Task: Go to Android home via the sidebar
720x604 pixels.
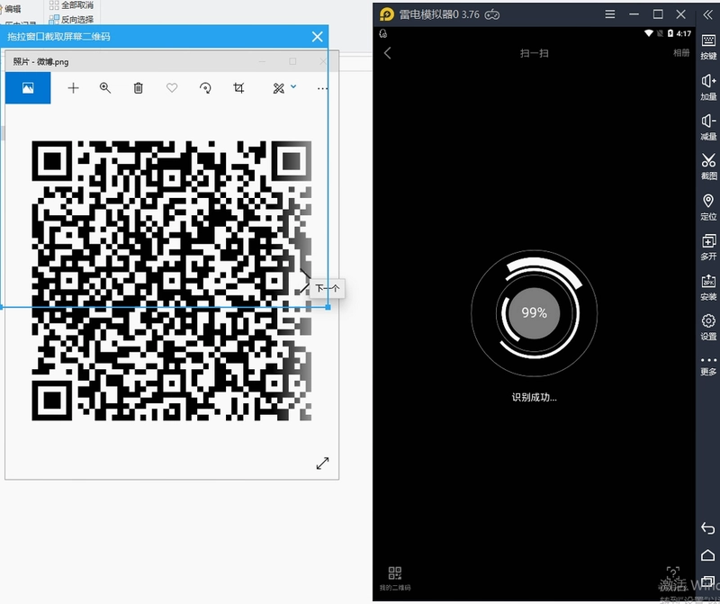Action: coord(708,555)
